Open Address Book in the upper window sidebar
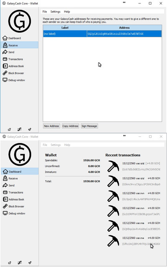 tap(13, 66)
